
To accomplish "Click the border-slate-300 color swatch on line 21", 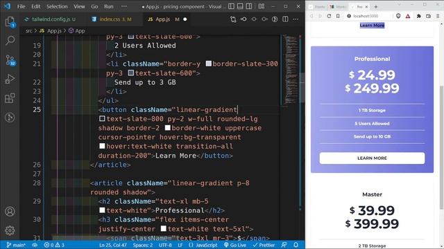I will tap(209, 64).
